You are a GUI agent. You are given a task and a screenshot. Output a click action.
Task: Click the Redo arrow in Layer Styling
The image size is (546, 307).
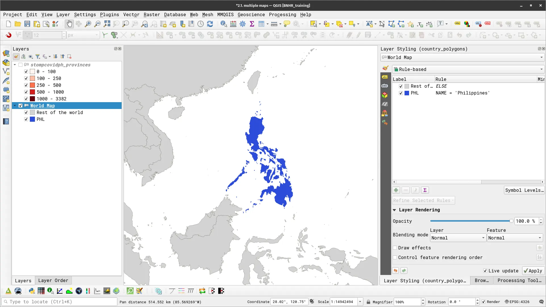[404, 271]
